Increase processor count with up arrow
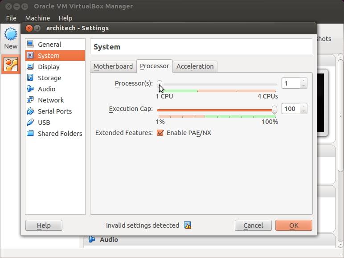Screen dimensions: 344x258 point(303,81)
